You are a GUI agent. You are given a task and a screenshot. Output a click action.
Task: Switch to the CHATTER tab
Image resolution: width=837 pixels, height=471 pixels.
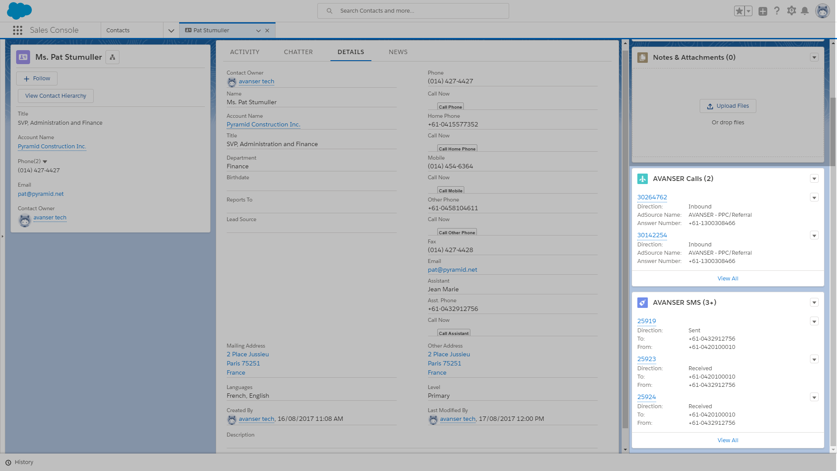298,52
